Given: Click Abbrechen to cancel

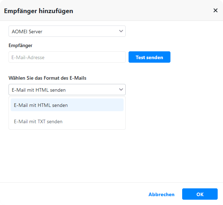Looking at the screenshot, I should tap(162, 194).
